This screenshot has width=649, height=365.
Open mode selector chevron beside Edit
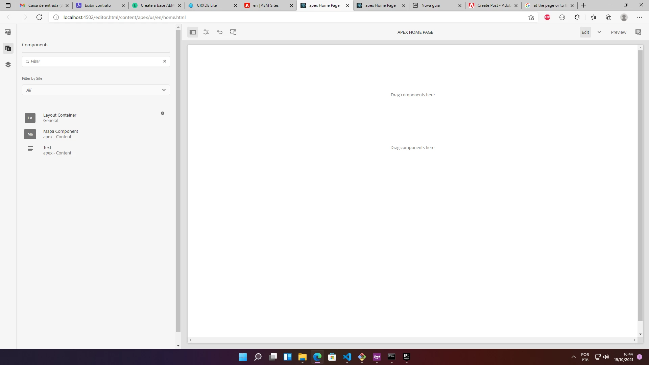click(x=599, y=32)
